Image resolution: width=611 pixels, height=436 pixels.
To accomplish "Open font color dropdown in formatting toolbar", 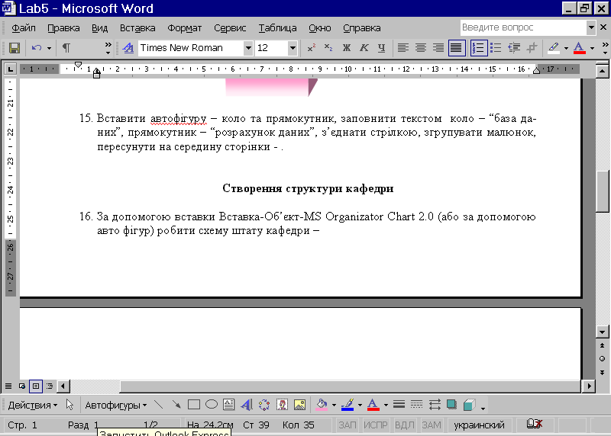I will (x=593, y=48).
